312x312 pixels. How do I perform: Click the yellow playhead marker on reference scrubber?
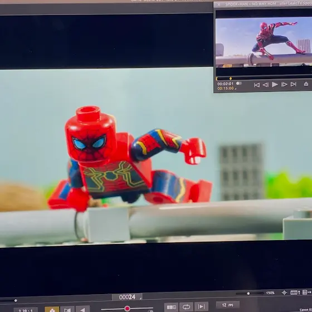pos(231,79)
